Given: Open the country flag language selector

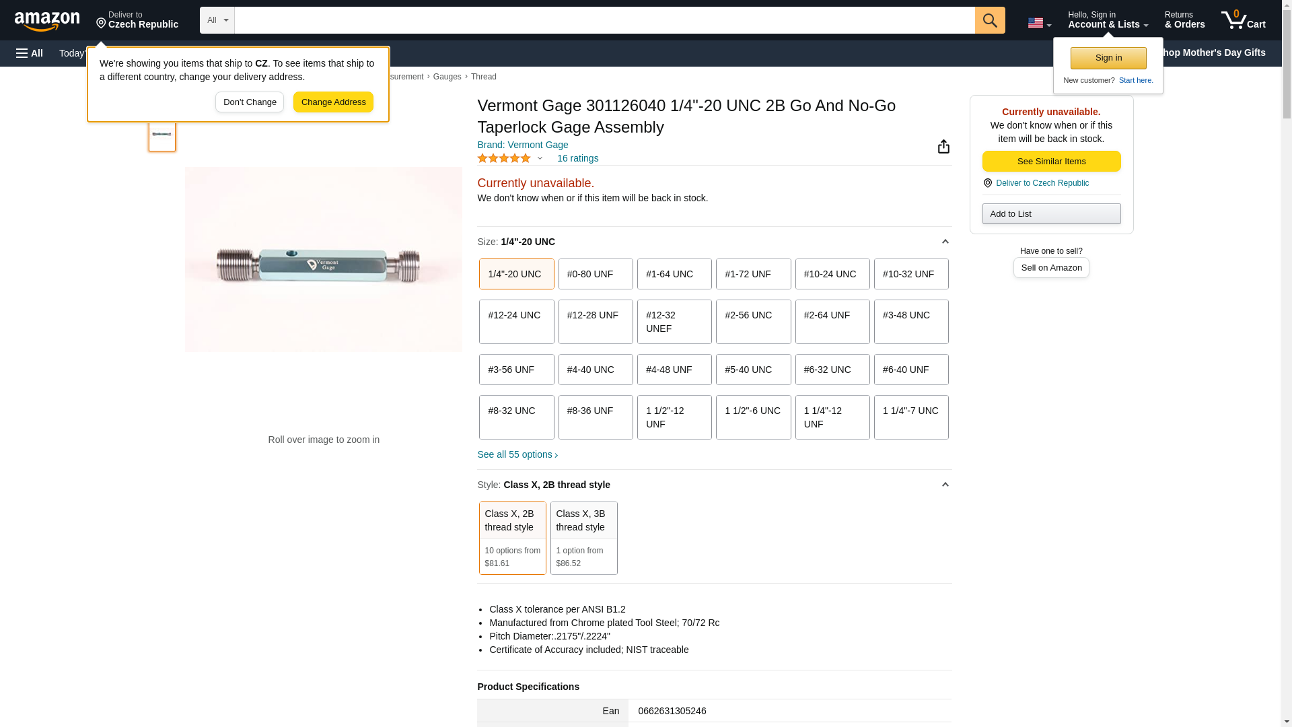Looking at the screenshot, I should coord(1039,23).
